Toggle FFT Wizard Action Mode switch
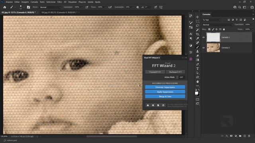 [x=180, y=77]
